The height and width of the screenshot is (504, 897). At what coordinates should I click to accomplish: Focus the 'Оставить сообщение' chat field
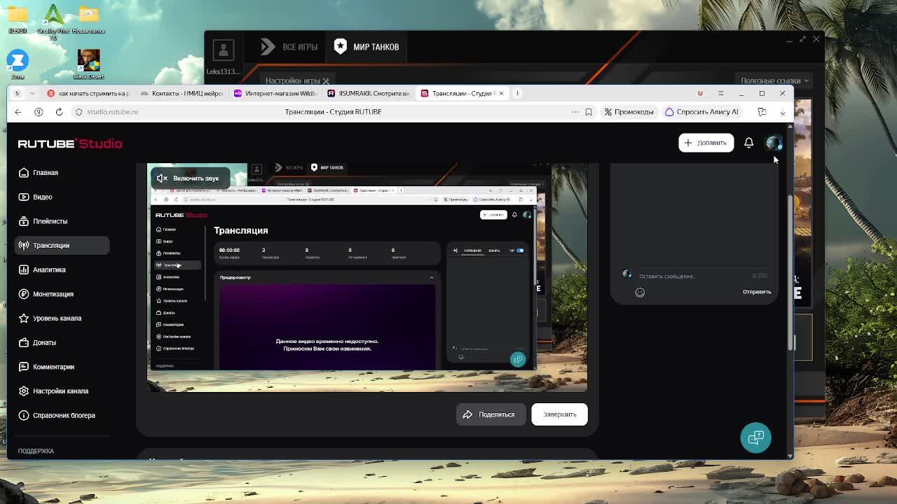click(692, 276)
